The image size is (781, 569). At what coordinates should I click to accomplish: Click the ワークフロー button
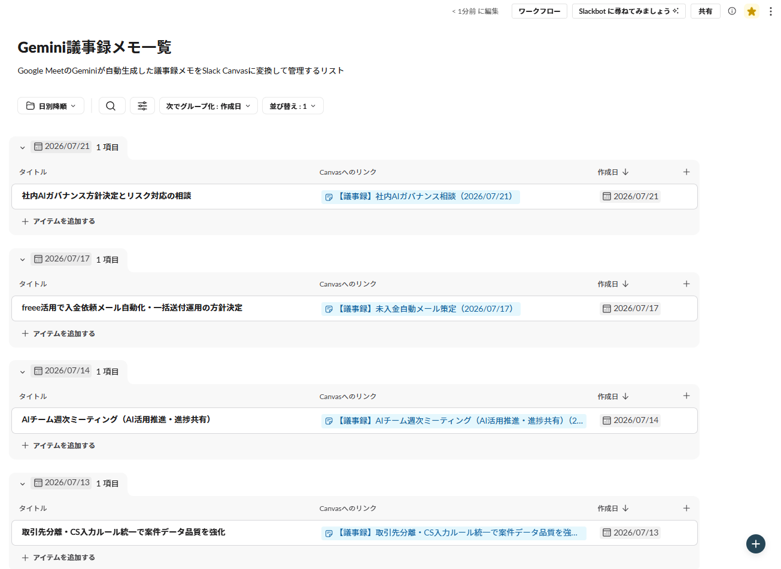click(540, 11)
